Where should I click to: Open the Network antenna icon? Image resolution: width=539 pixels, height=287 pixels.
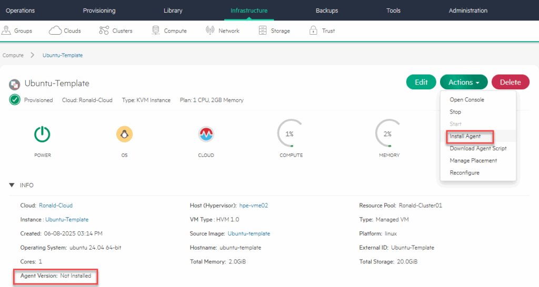(x=211, y=30)
